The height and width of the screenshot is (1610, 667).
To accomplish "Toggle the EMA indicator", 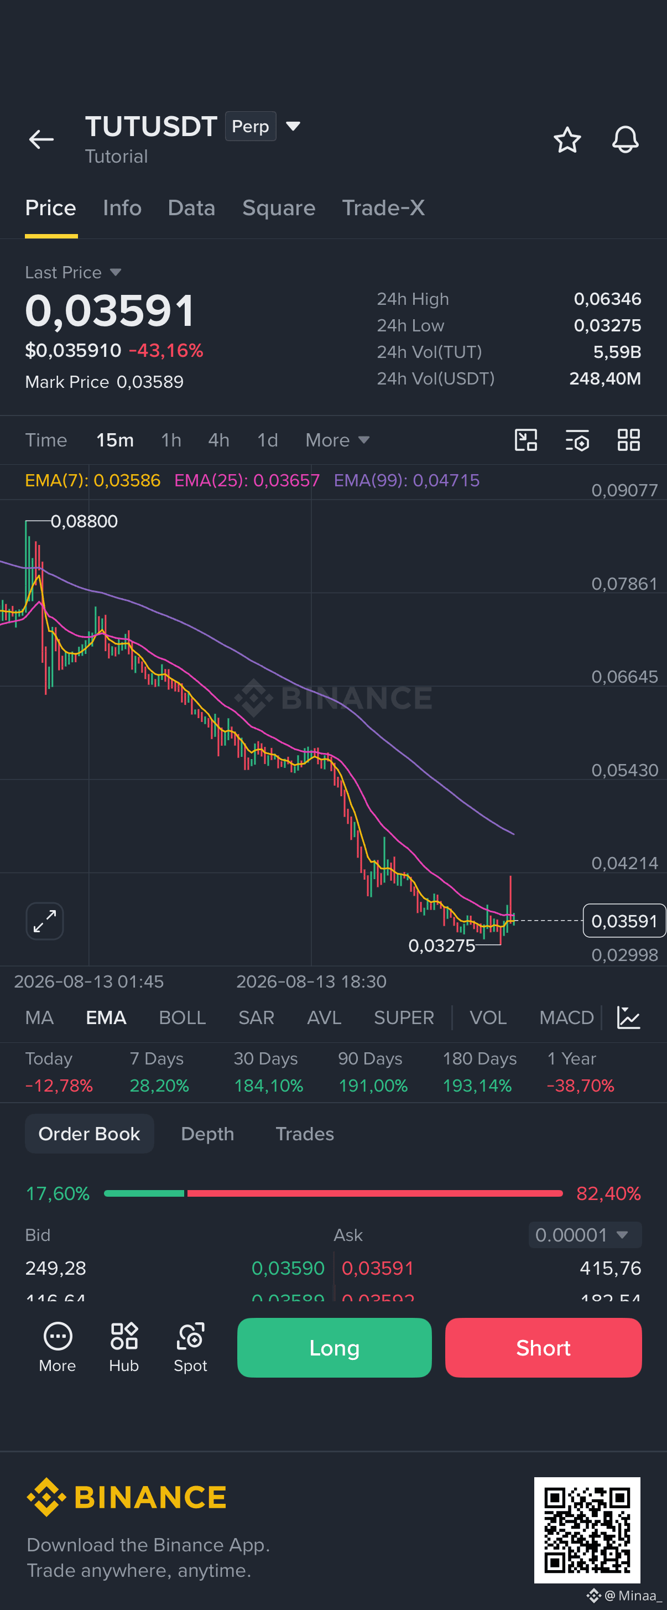I will click(x=106, y=1017).
